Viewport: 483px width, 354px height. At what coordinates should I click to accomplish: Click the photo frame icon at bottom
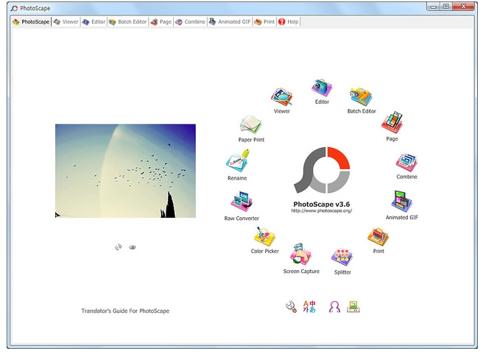point(353,307)
